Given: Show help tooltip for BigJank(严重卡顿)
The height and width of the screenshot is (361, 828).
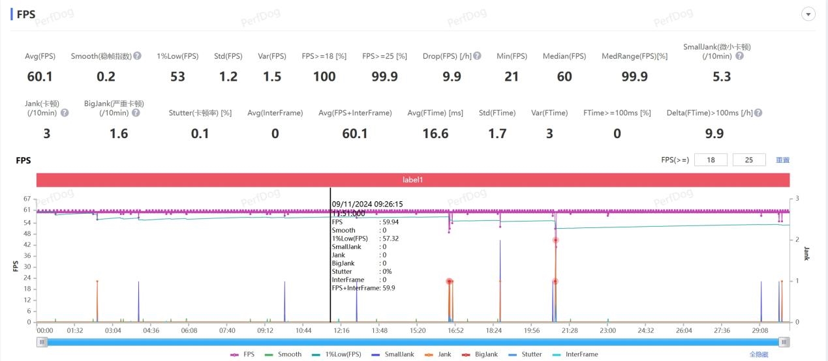Looking at the screenshot, I should (136, 113).
